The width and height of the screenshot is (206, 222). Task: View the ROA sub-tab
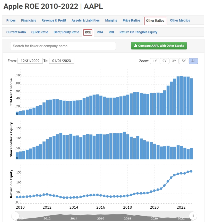(100, 32)
